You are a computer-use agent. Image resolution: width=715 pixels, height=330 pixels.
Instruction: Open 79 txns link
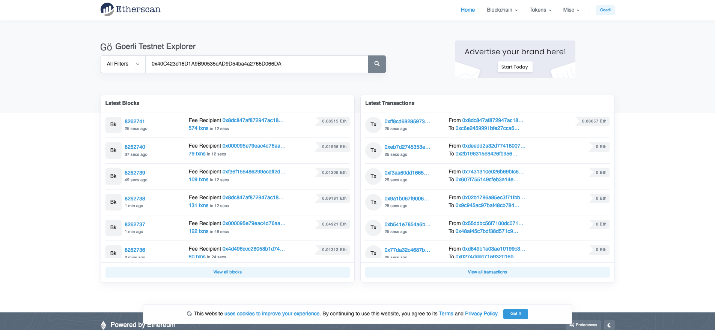[x=197, y=154]
